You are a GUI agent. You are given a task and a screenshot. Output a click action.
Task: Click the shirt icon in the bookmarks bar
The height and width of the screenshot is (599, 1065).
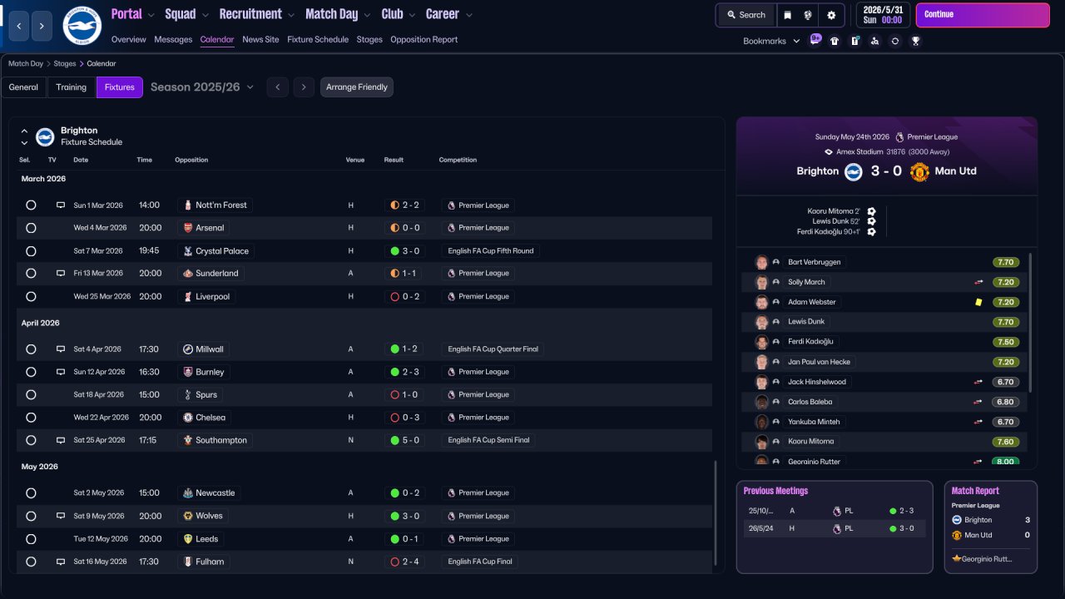point(835,41)
